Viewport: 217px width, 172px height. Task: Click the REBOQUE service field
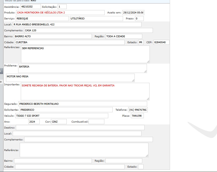(x=42, y=19)
